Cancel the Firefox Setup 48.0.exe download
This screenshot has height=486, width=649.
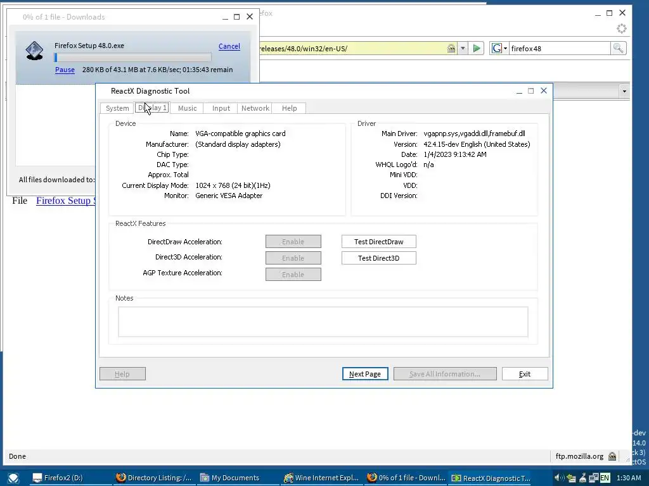tap(229, 46)
